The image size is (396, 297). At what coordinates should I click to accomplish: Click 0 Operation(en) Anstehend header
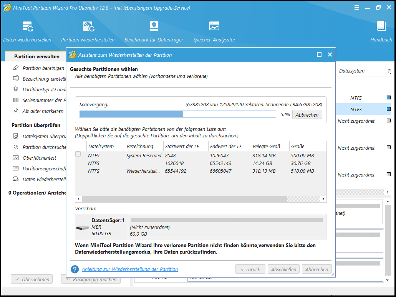click(37, 193)
